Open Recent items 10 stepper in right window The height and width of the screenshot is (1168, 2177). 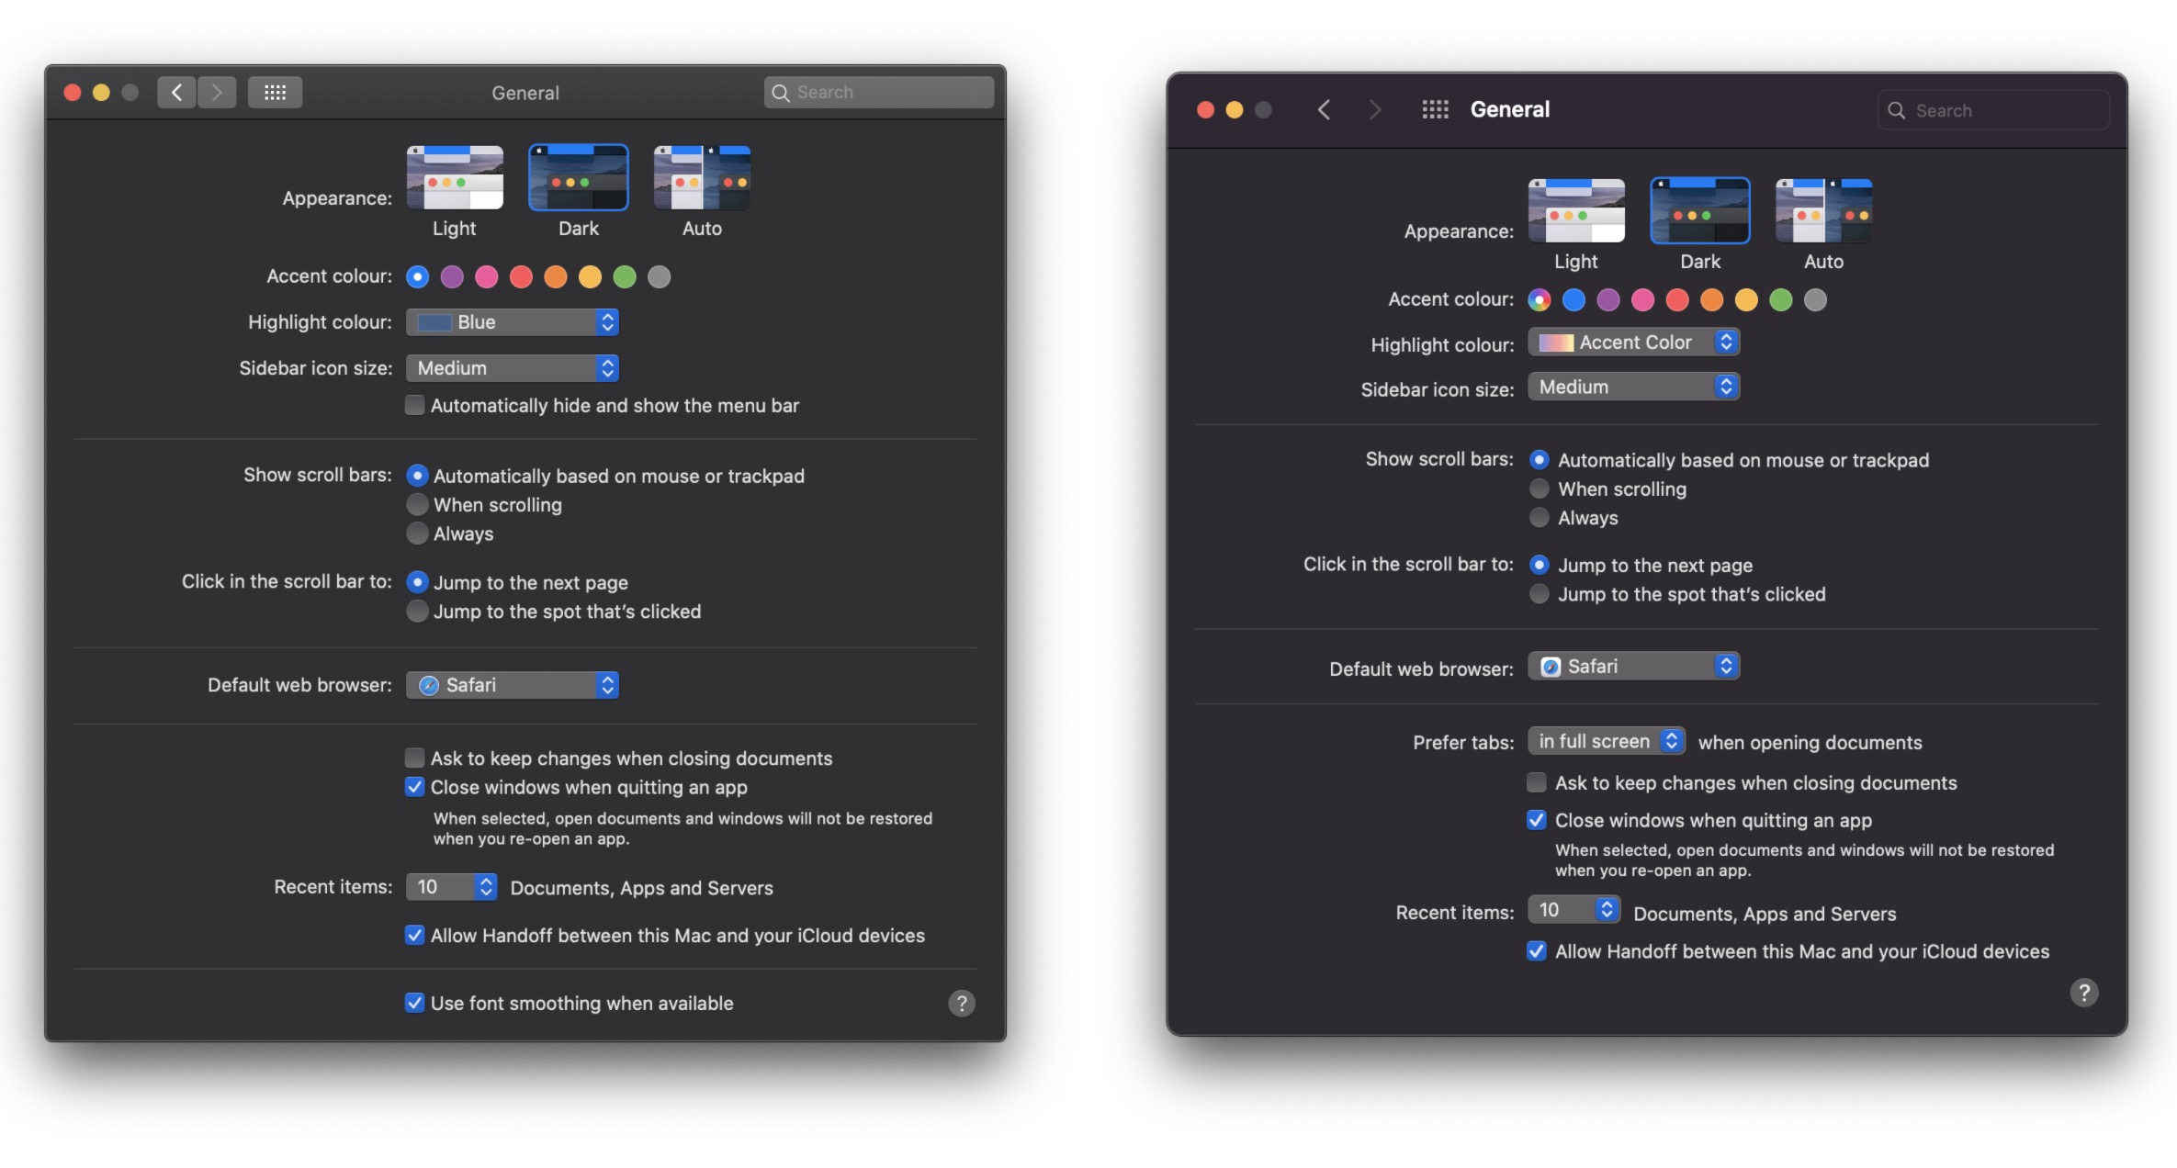[x=1573, y=910]
